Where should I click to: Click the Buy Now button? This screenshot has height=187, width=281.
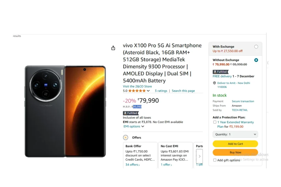click(235, 152)
